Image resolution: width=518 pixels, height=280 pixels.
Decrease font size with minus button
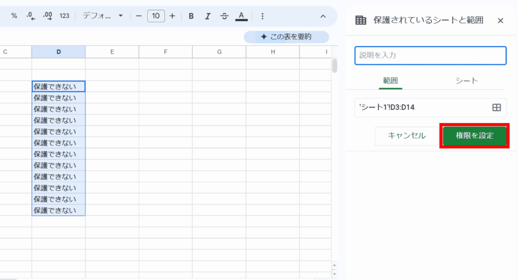pos(139,16)
